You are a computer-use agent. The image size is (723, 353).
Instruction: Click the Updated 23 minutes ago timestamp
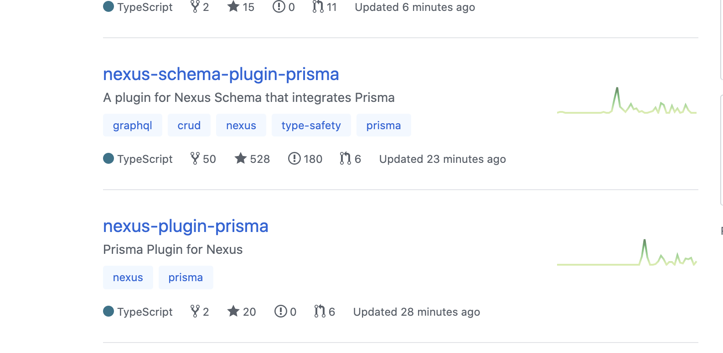(x=442, y=159)
